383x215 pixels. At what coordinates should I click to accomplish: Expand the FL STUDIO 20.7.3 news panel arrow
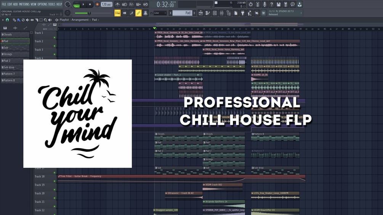click(x=301, y=13)
